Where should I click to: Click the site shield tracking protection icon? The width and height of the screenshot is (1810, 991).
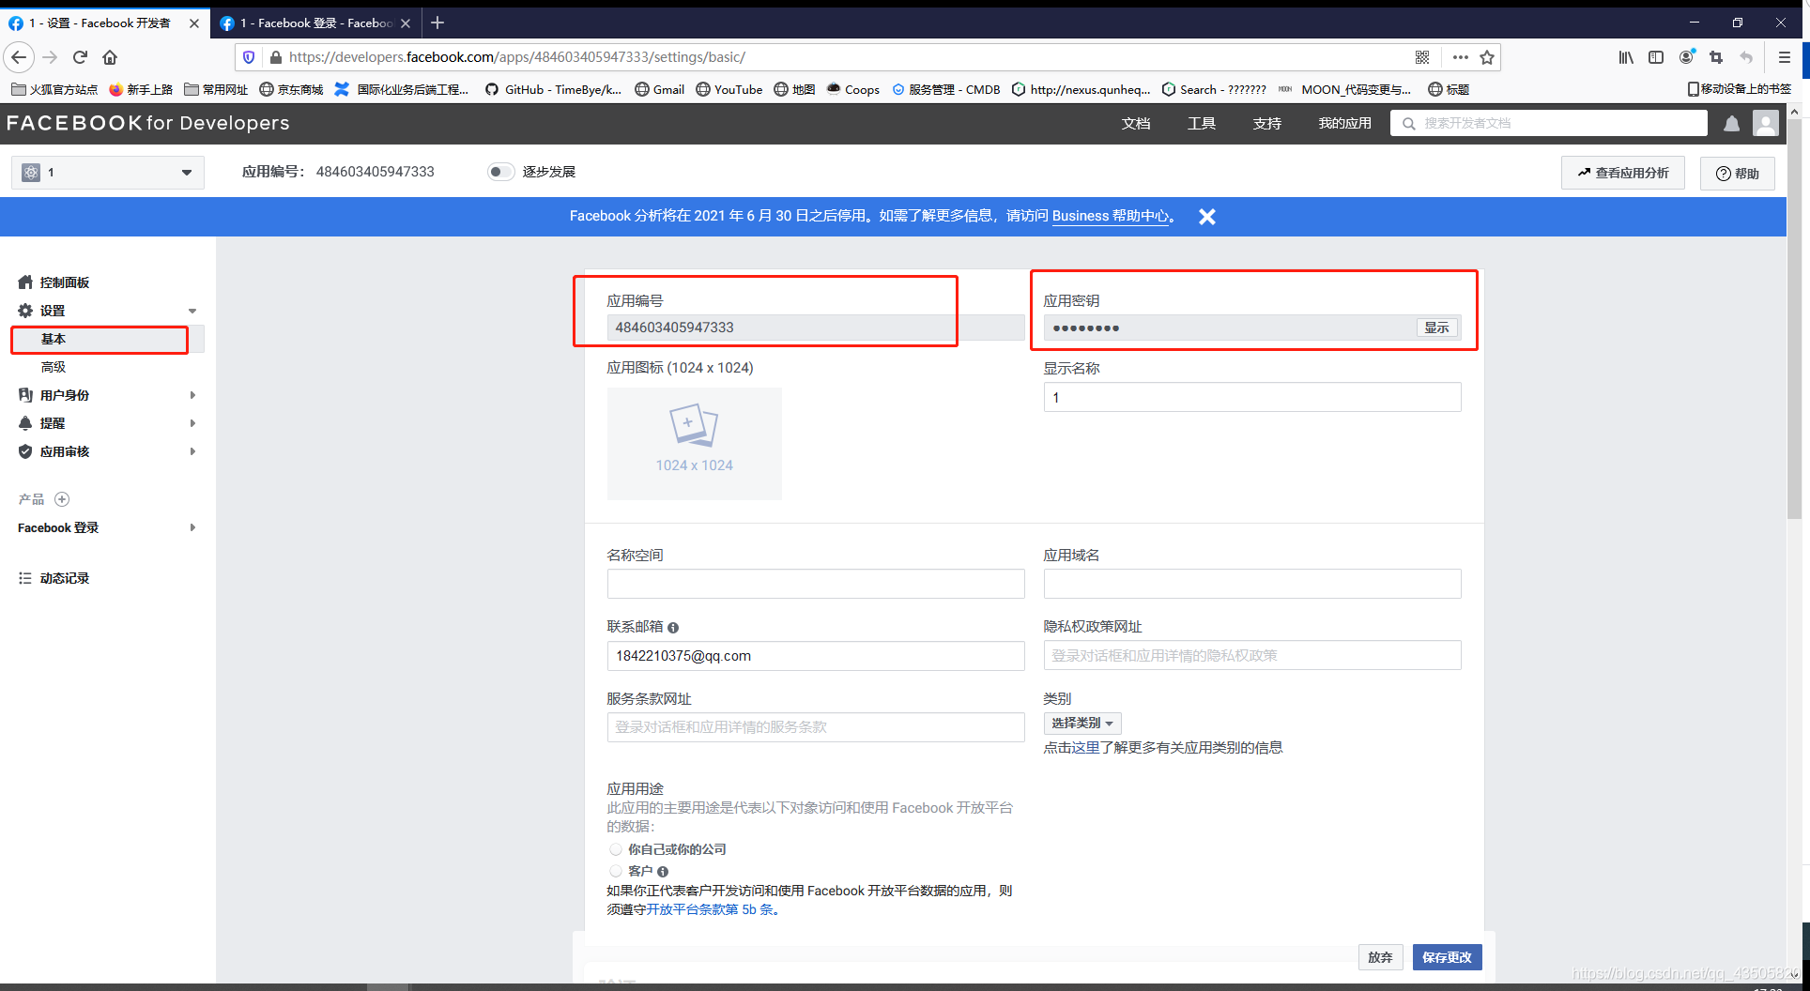coord(249,57)
